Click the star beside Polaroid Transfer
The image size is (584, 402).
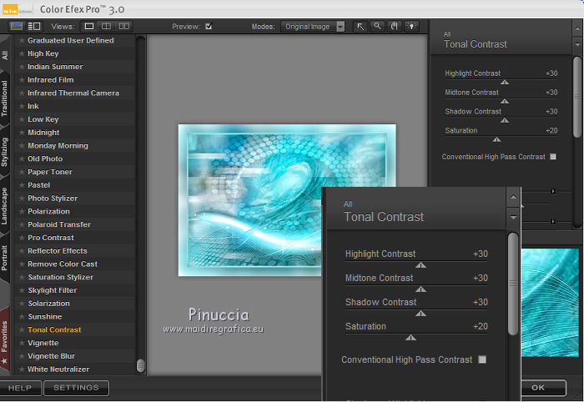tap(22, 224)
